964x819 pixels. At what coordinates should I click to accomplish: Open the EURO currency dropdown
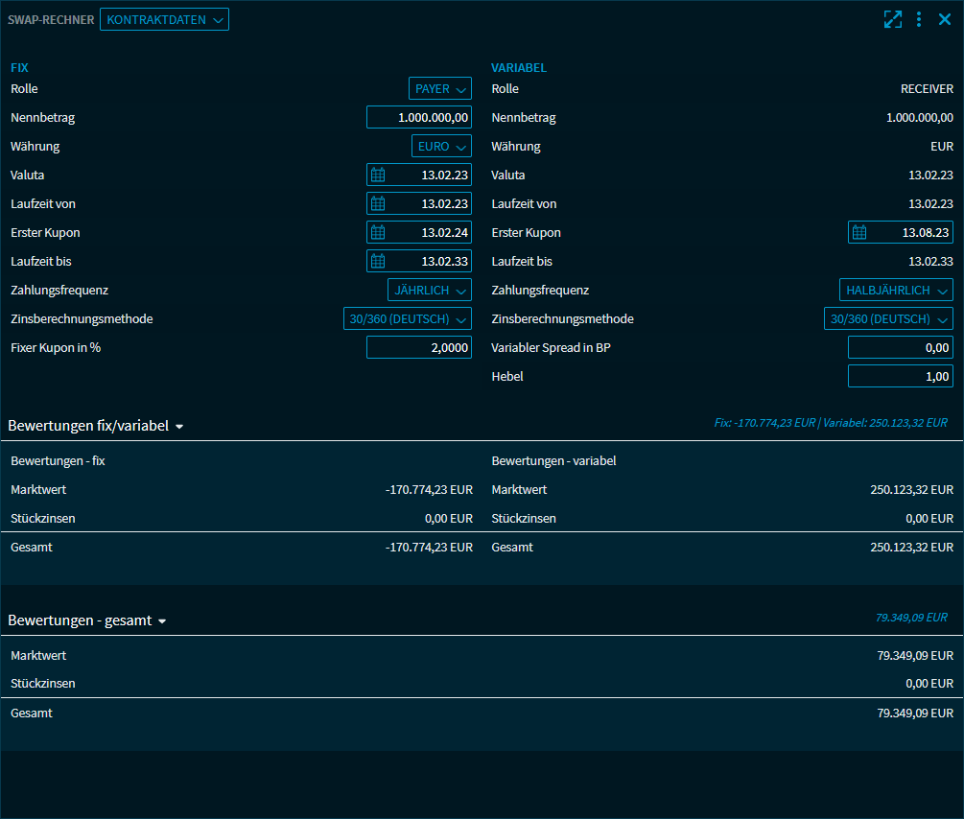click(440, 147)
